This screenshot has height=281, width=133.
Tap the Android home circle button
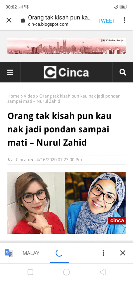(66, 272)
